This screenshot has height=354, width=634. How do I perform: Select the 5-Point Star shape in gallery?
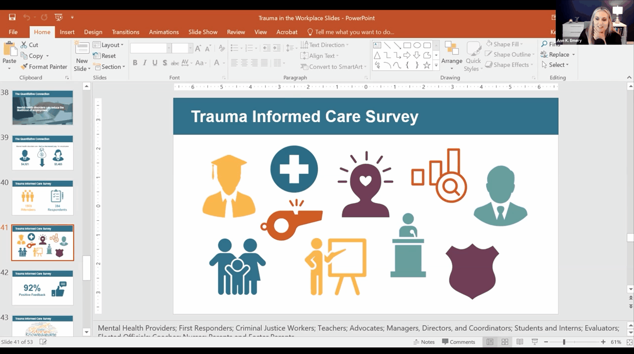427,65
